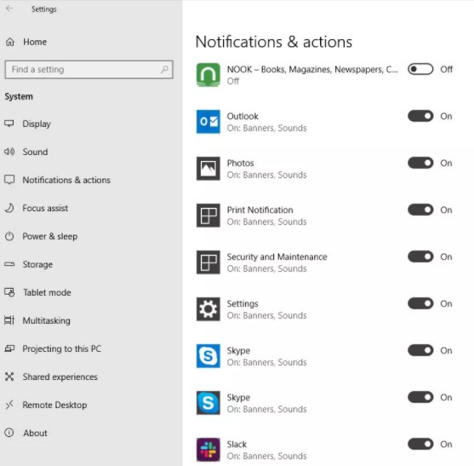Click the Power & sleep icon
Screen dimensions: 474x466
[x=9, y=236]
